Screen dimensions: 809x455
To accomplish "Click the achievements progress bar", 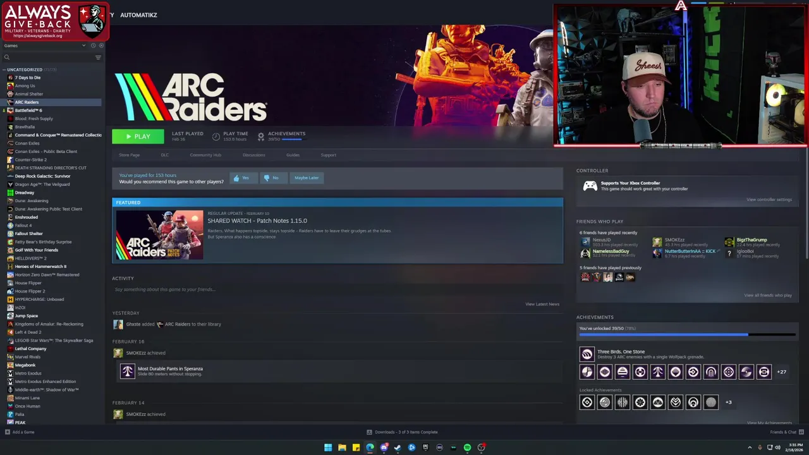I will tap(687, 335).
